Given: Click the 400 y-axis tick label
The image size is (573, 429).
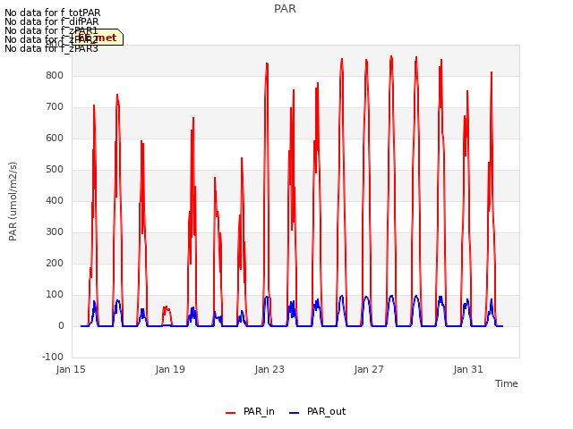Looking at the screenshot, I should pos(55,200).
